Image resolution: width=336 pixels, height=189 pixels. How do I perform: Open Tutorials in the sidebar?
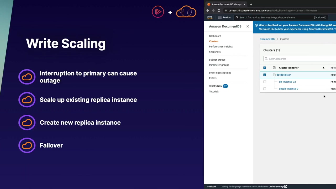(214, 92)
